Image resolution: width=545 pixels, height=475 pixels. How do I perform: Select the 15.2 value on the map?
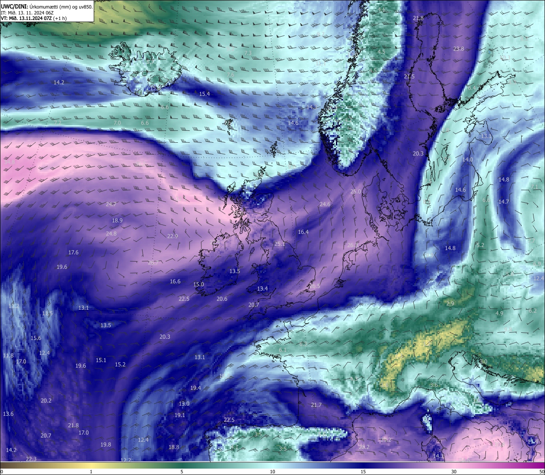tap(120, 365)
